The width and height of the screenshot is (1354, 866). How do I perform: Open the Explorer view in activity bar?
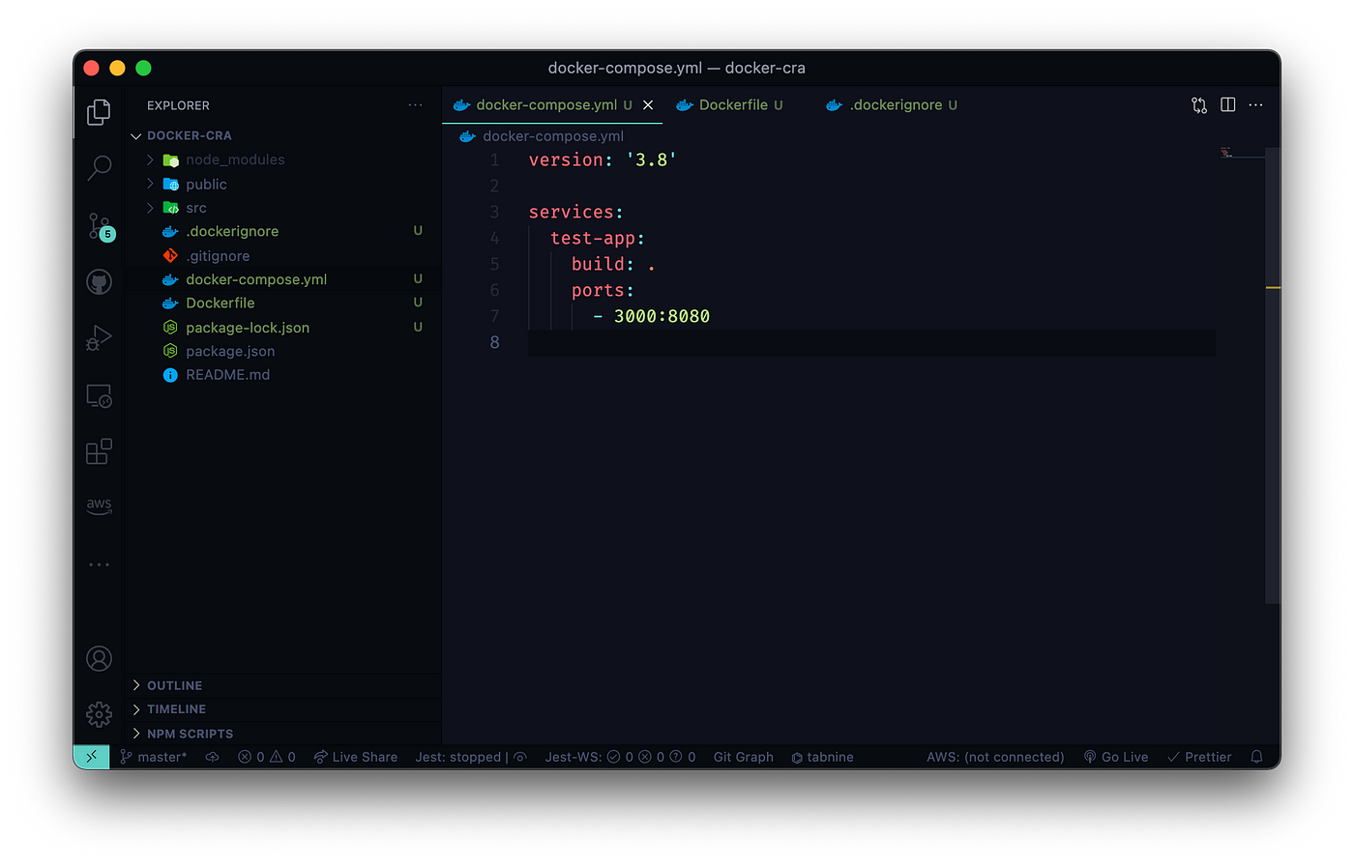(x=99, y=112)
